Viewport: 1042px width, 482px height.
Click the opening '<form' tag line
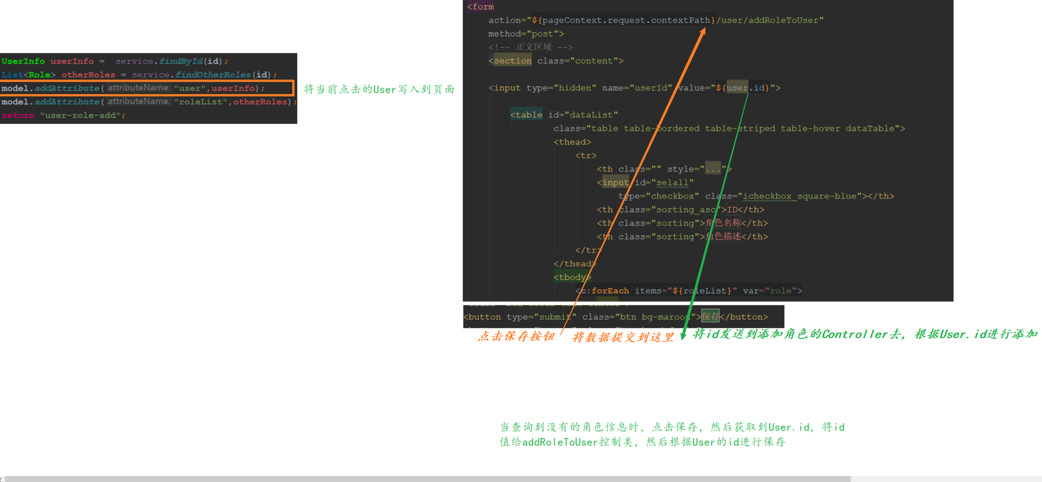click(x=480, y=7)
